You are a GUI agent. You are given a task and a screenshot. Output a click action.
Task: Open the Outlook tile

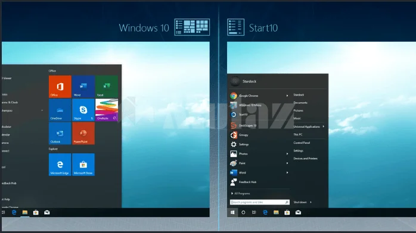point(60,133)
